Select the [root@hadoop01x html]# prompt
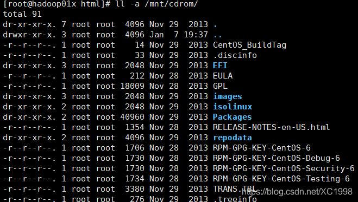 [x=57, y=4]
